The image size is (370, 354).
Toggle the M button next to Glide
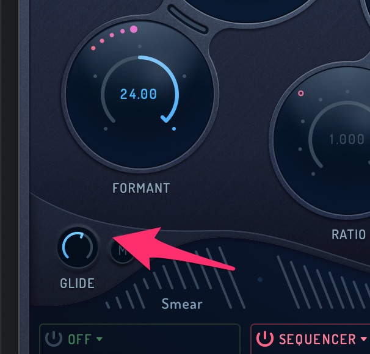click(x=122, y=251)
